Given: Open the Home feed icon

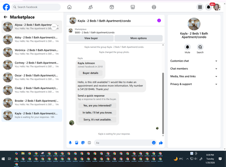Looking at the screenshot, I should pos(69,7).
